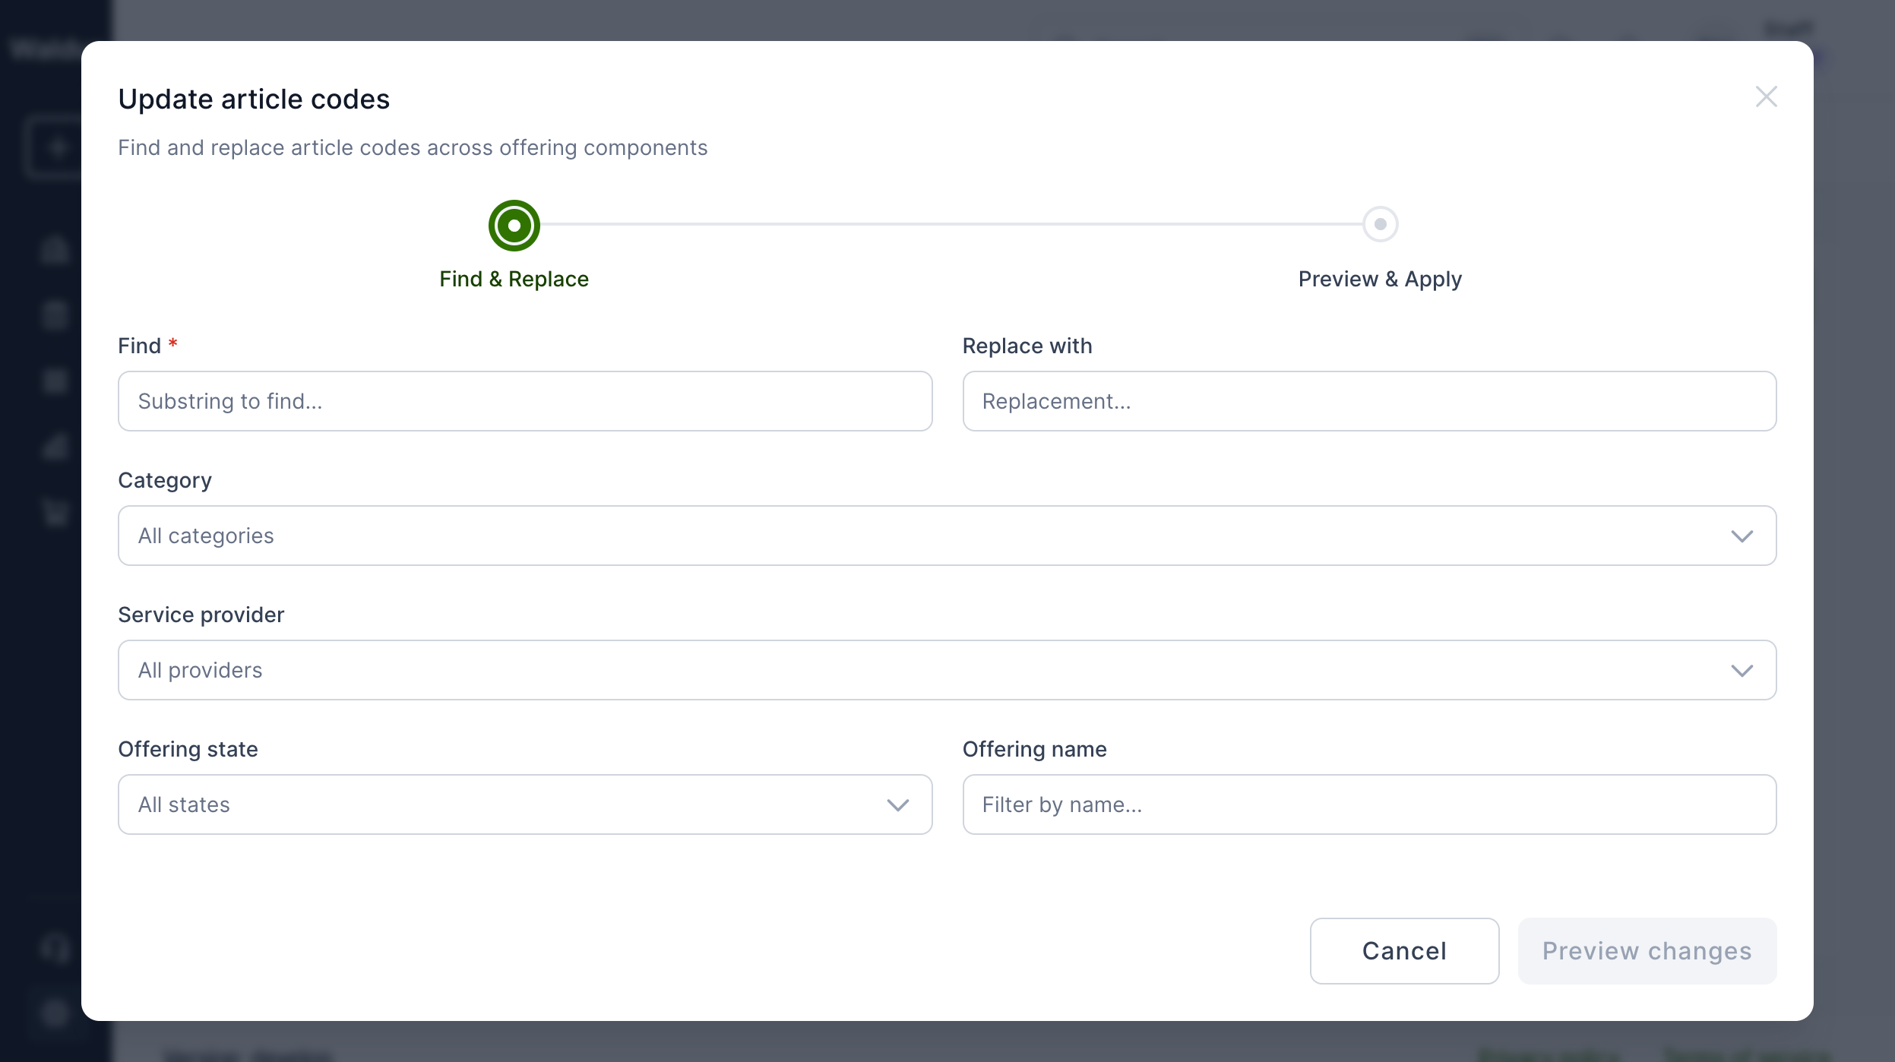Close the Update article codes dialog
This screenshot has height=1062, width=1895.
(1766, 97)
